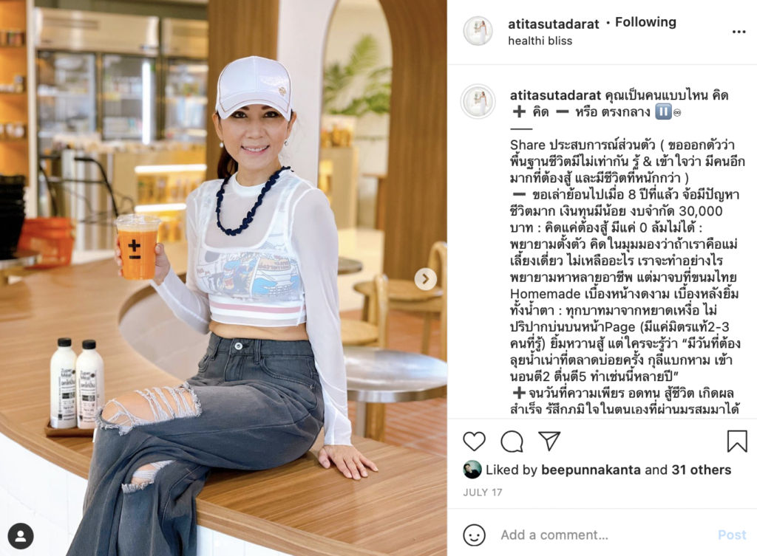Open comments via speech bubble icon
757x556 pixels.
[x=512, y=442]
